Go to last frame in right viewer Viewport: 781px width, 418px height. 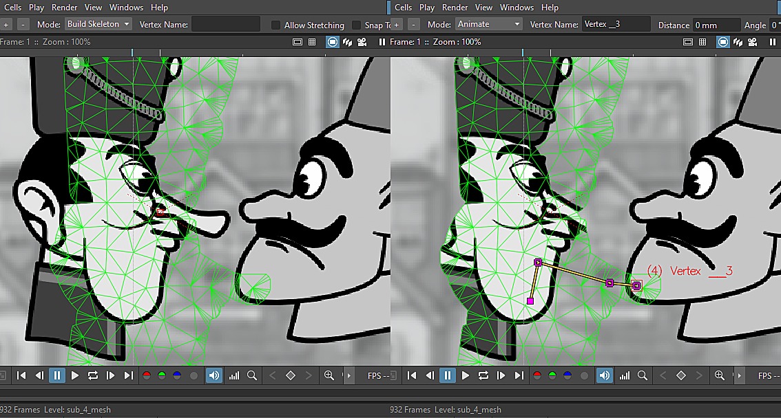tap(519, 376)
